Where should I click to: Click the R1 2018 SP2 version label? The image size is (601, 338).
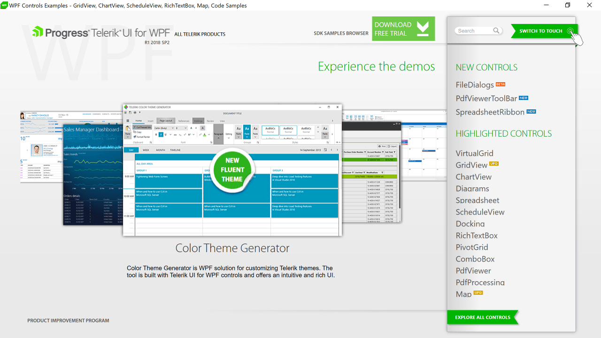(157, 42)
